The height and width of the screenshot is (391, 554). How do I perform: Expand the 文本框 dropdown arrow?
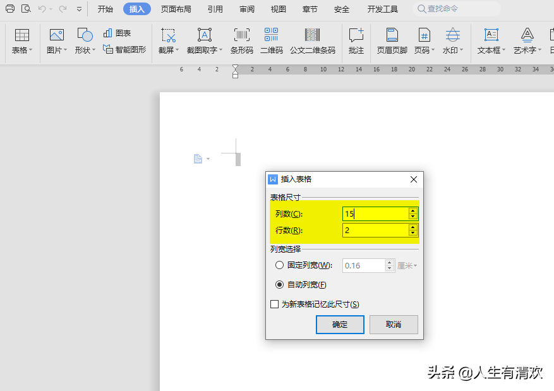coord(503,50)
